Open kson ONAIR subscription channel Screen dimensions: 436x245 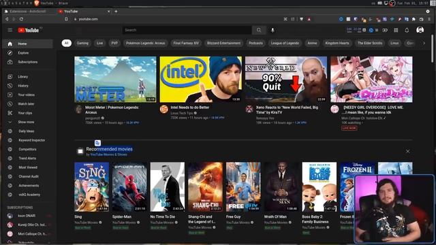[x=27, y=216]
